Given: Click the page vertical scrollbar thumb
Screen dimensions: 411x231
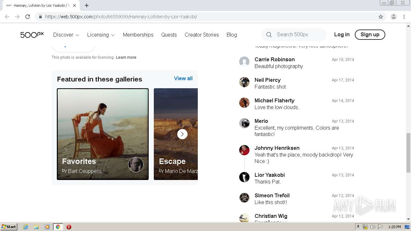Looking at the screenshot, I should point(408,153).
